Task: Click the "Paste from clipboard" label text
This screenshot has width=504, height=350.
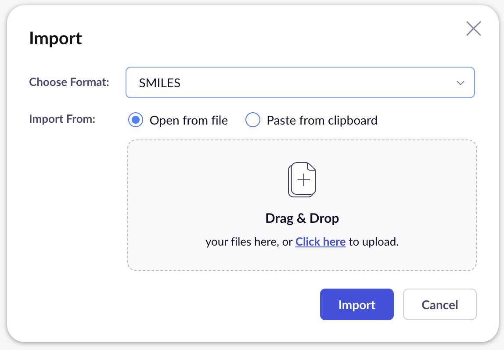Action: (x=322, y=120)
